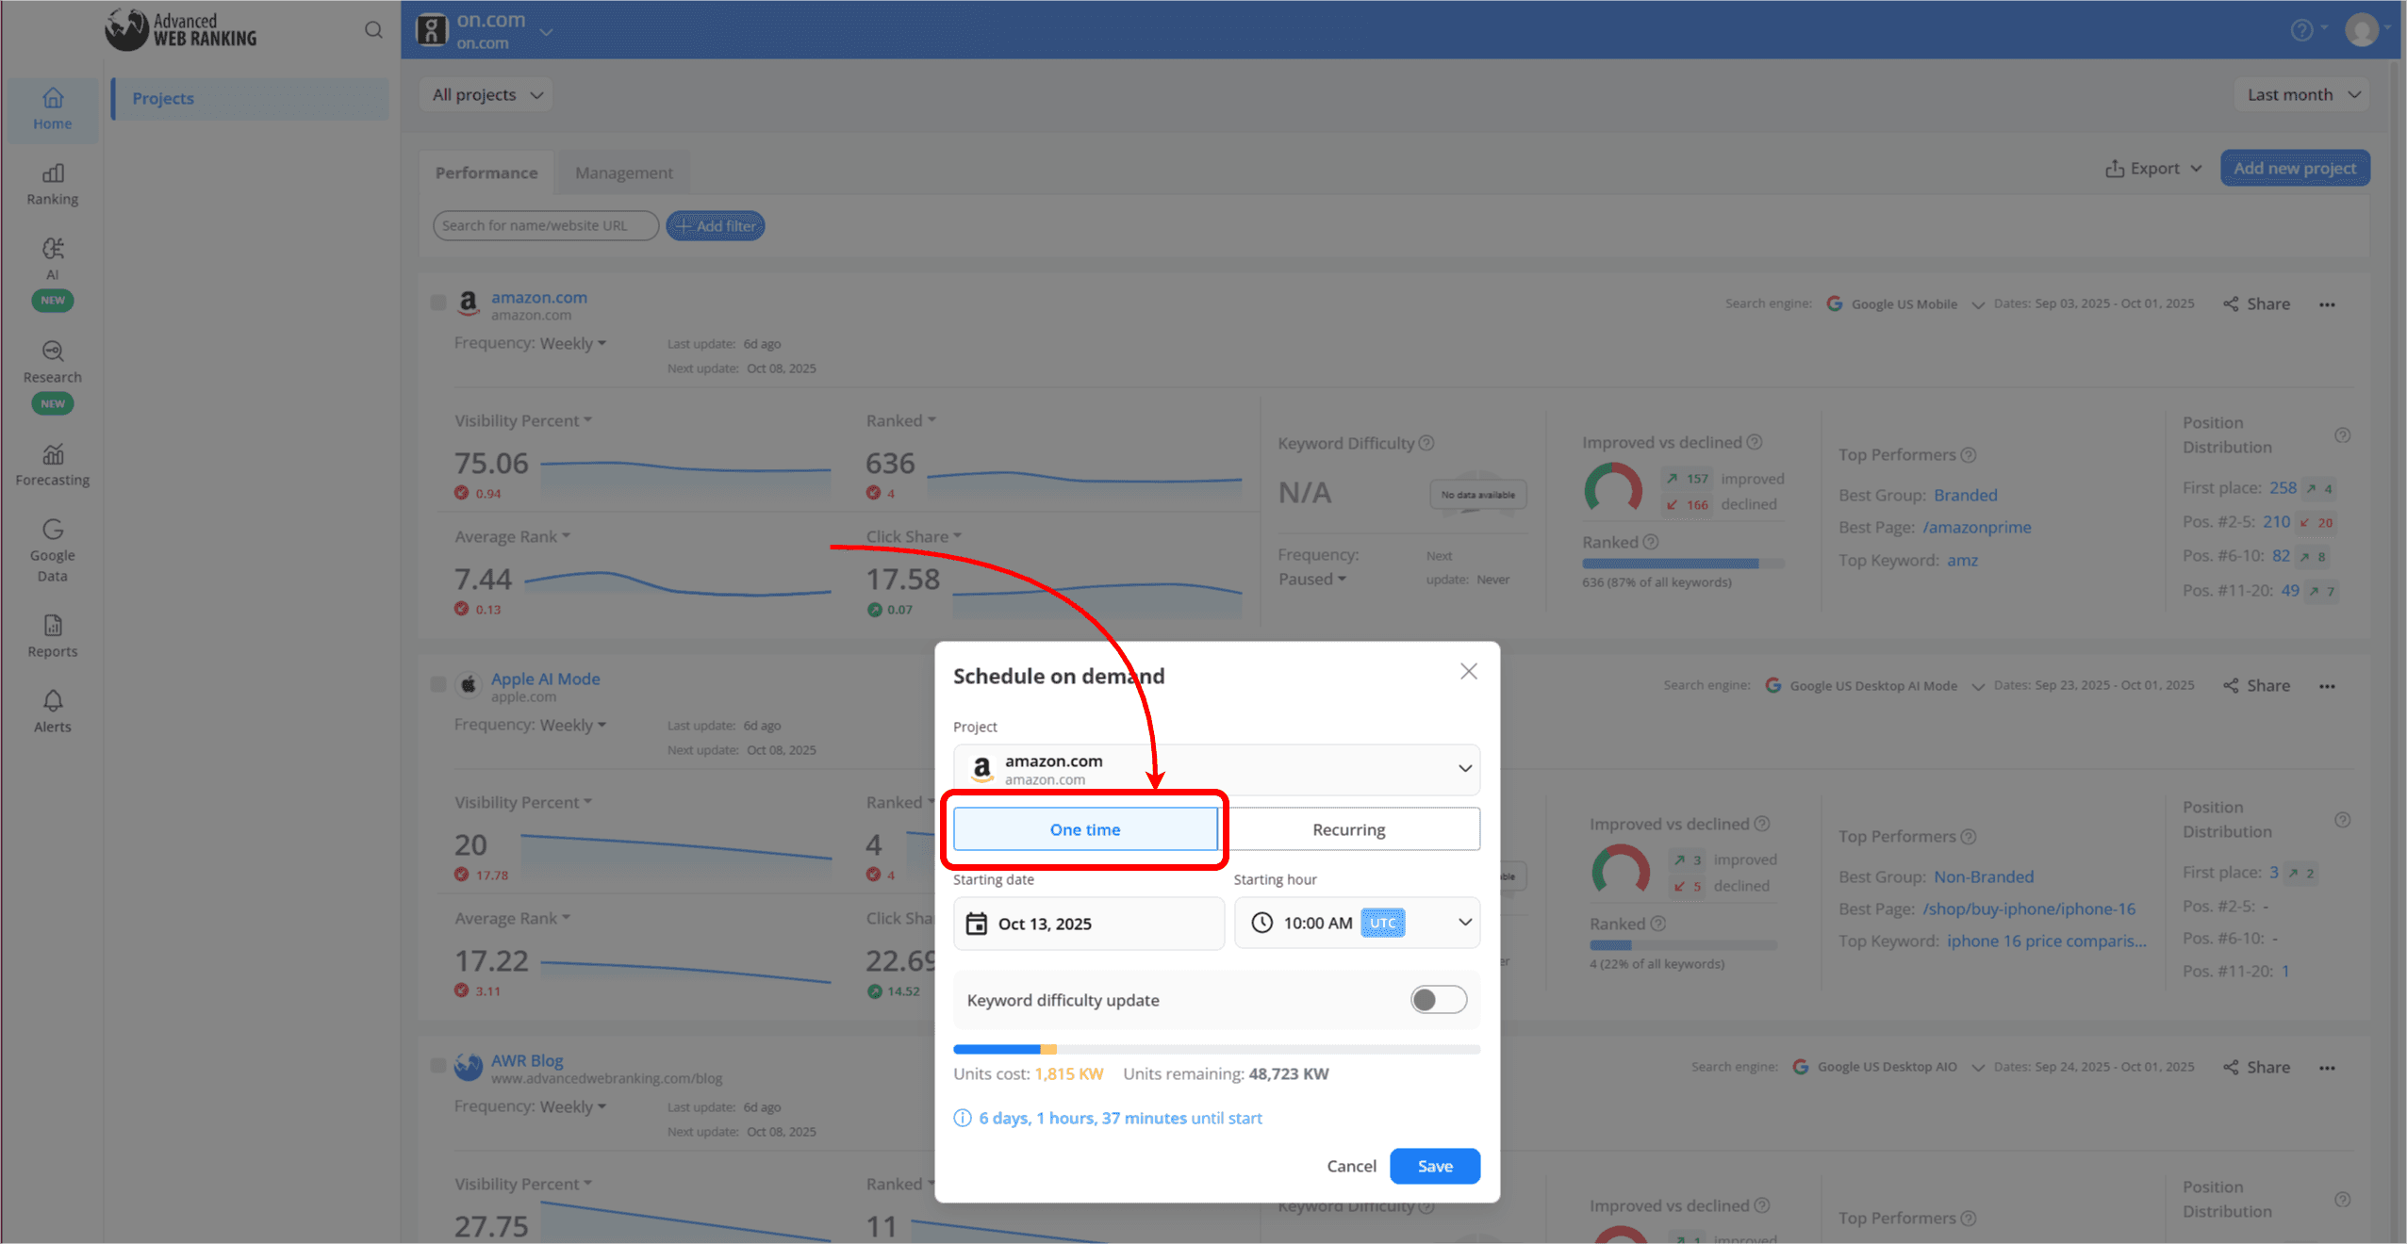Expand the Starting hour 10:00 AM dropdown
This screenshot has width=2407, height=1244.
pos(1357,923)
